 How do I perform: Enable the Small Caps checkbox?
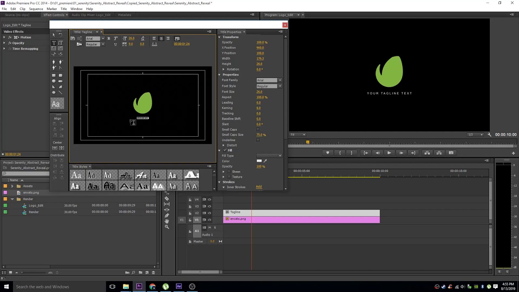click(258, 129)
